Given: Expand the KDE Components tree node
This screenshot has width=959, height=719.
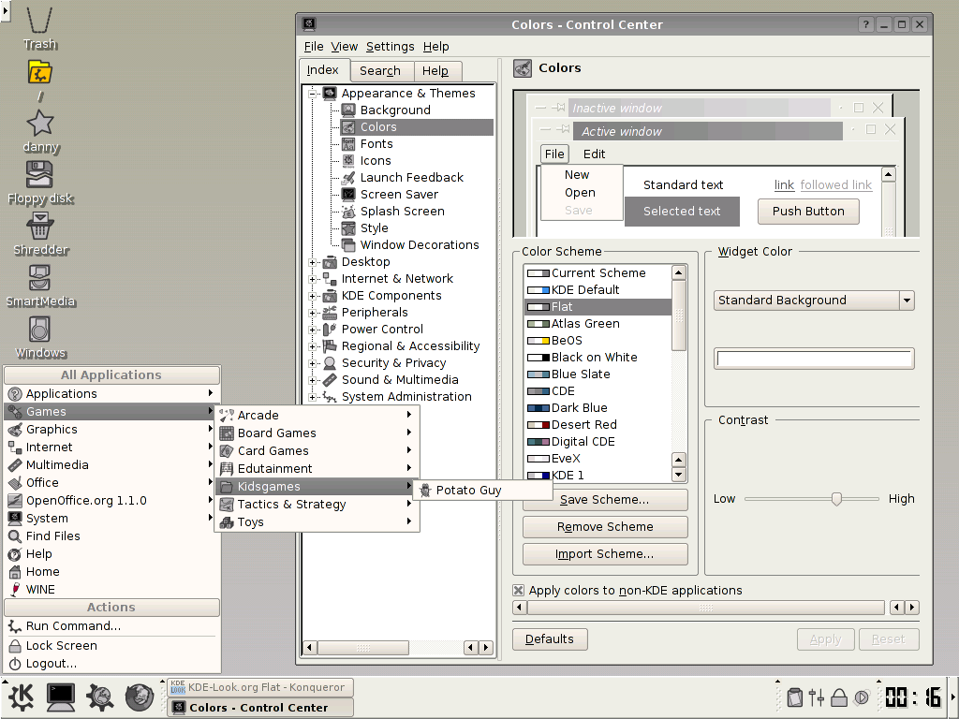Looking at the screenshot, I should point(313,296).
